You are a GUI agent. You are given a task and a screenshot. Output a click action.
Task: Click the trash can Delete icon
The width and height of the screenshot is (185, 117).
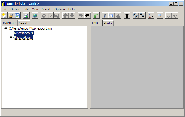point(127,16)
